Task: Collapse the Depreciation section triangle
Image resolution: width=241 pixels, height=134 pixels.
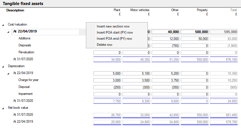Action: point(3,67)
